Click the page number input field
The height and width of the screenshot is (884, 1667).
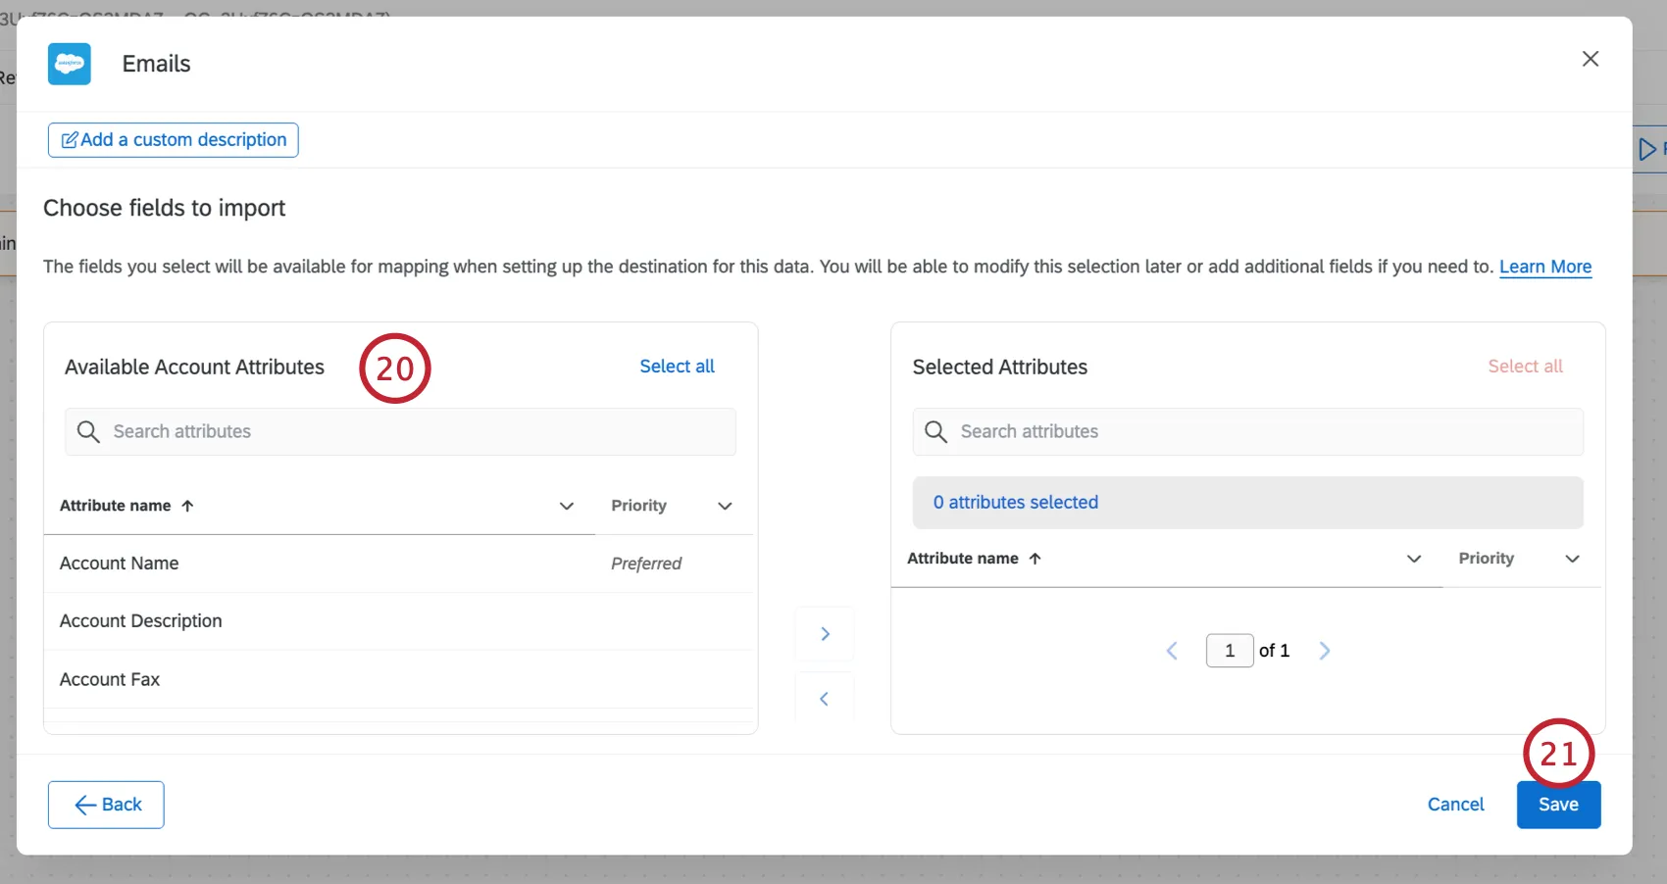[1229, 650]
